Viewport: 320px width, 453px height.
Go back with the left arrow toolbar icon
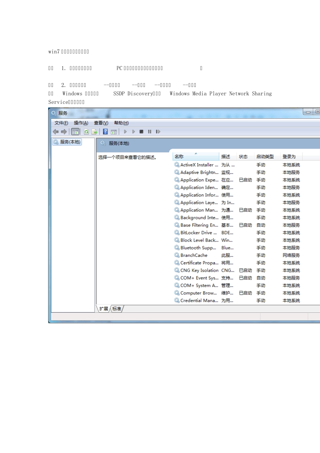[x=56, y=132]
